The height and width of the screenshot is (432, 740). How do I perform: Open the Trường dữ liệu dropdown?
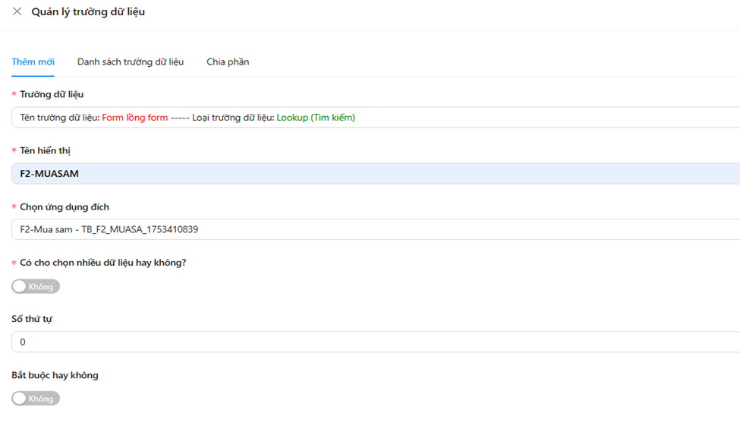tap(455, 118)
